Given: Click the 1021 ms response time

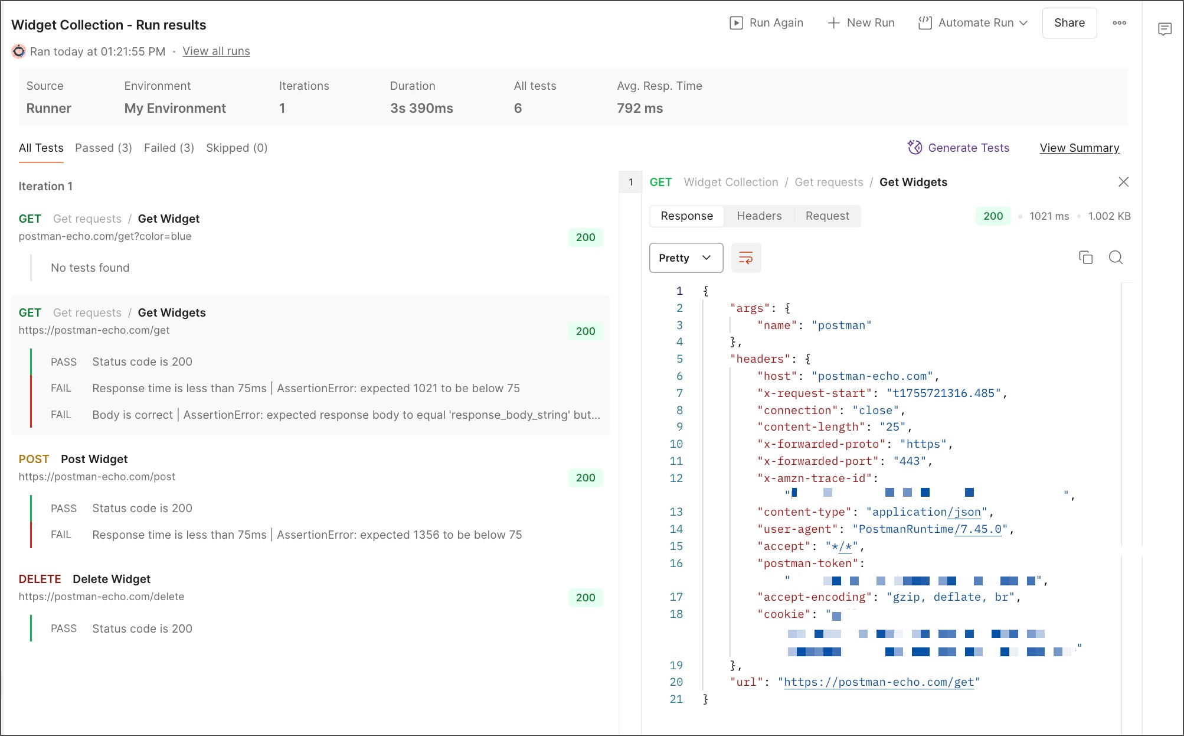Looking at the screenshot, I should coord(1049,216).
